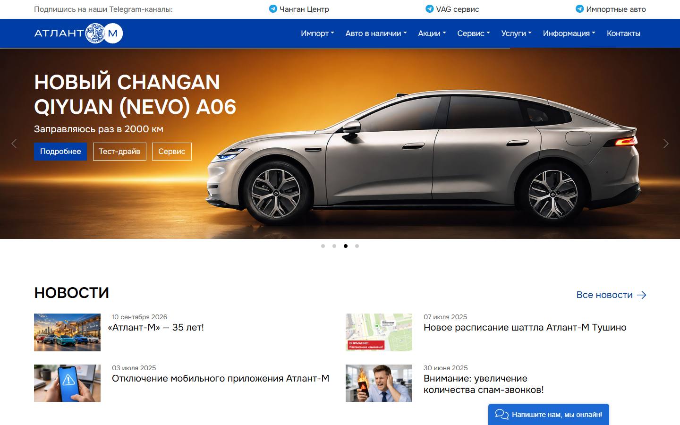Expand the Информация dropdown menu

click(569, 33)
